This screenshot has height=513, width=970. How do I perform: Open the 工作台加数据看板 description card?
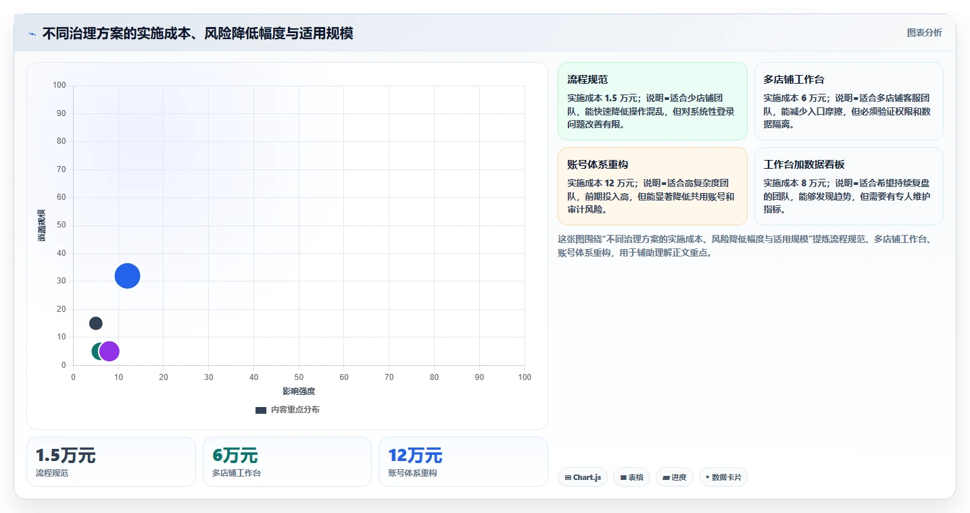tap(848, 186)
